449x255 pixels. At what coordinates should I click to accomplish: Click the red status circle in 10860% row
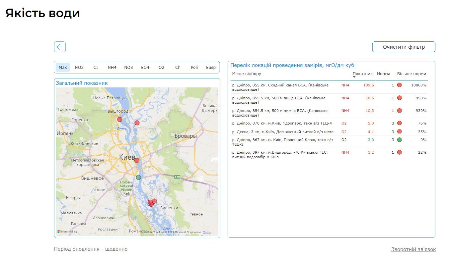click(x=399, y=85)
